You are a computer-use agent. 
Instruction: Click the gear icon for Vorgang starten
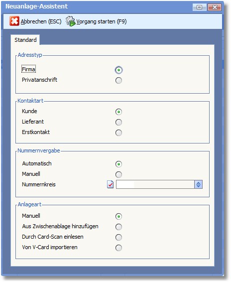pyautogui.click(x=70, y=21)
